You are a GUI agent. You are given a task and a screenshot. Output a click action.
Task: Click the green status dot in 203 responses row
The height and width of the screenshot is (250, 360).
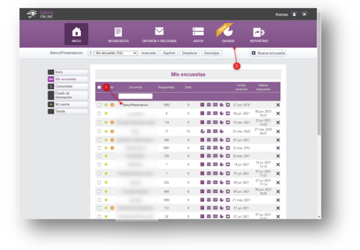pyautogui.click(x=106, y=182)
